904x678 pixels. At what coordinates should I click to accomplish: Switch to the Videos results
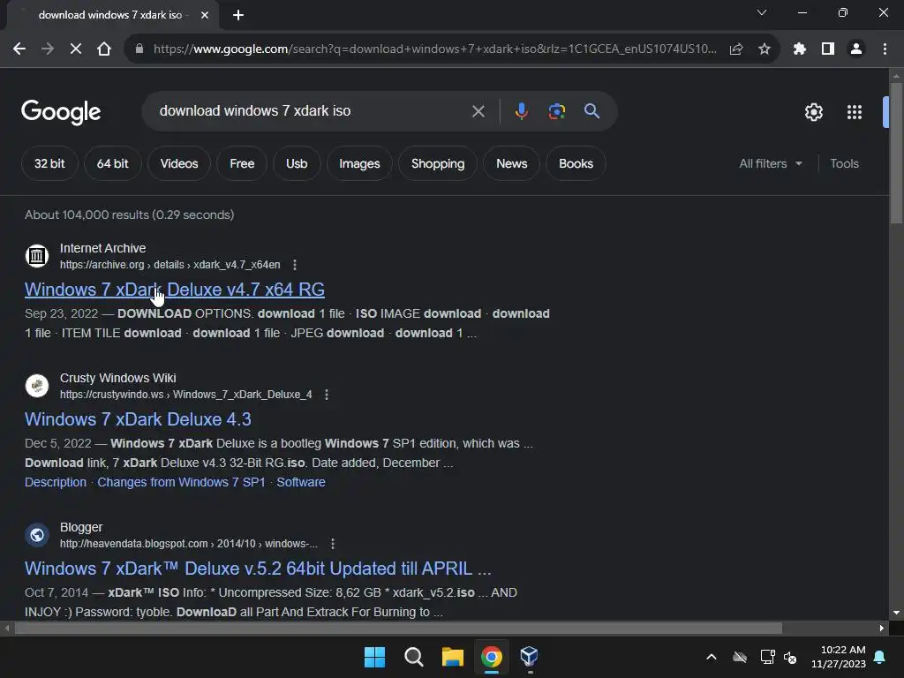[179, 163]
